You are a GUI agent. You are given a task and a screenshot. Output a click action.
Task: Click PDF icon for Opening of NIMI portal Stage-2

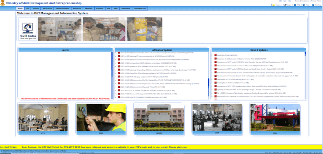pos(215,90)
